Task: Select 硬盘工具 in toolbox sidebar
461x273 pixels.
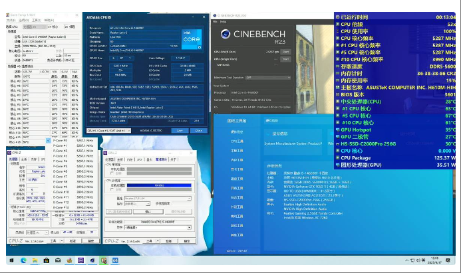Action: click(x=237, y=179)
